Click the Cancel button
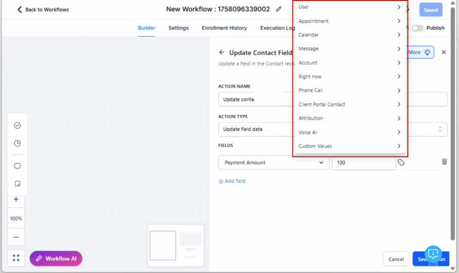 [396, 259]
